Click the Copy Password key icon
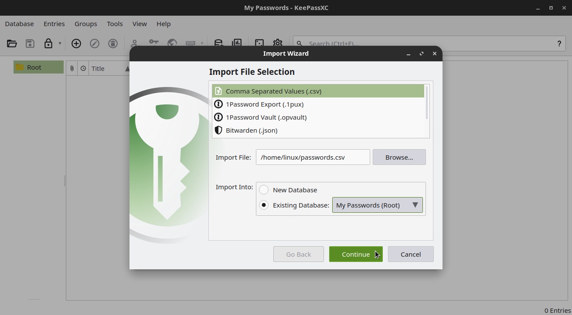 coord(153,43)
